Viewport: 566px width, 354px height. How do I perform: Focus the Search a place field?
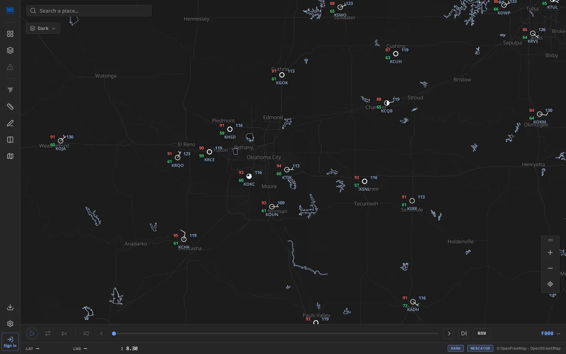pos(89,11)
